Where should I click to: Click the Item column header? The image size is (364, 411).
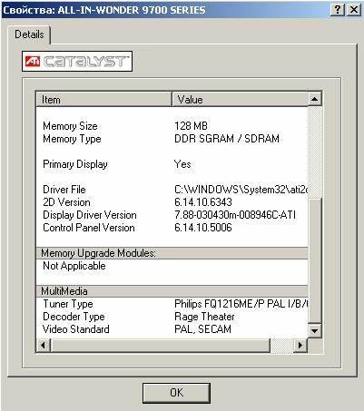(103, 100)
